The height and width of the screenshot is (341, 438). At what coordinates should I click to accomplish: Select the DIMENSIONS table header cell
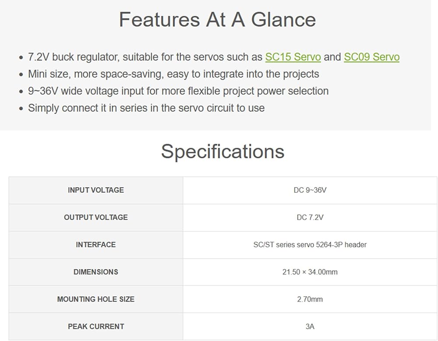pos(96,272)
